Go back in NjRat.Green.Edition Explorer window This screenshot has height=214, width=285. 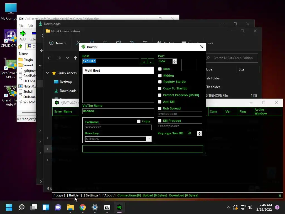49,58
